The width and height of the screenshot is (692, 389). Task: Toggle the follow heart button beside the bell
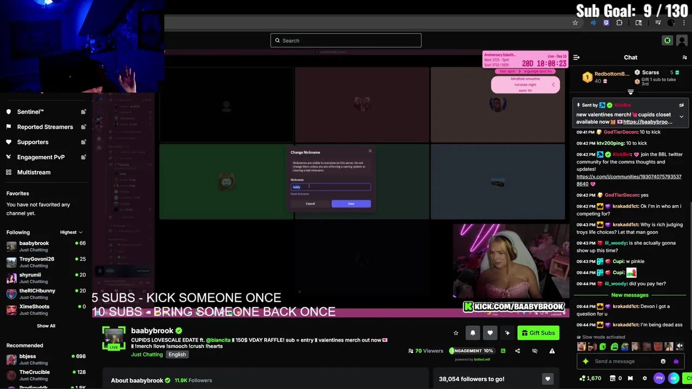click(490, 333)
